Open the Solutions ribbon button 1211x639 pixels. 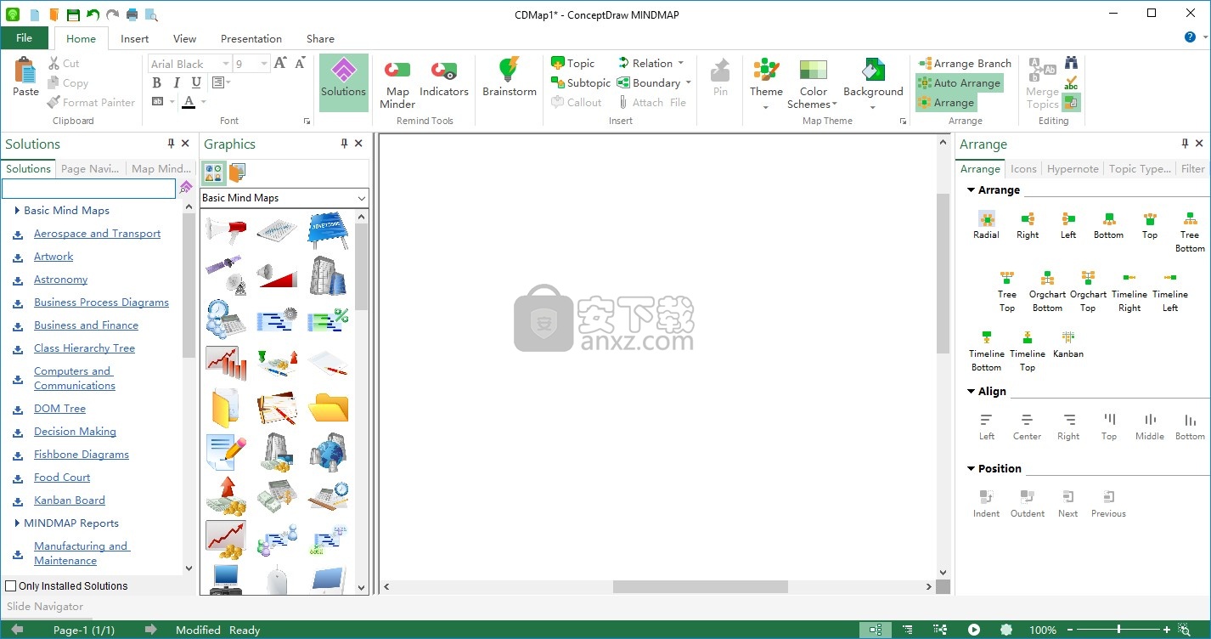344,82
